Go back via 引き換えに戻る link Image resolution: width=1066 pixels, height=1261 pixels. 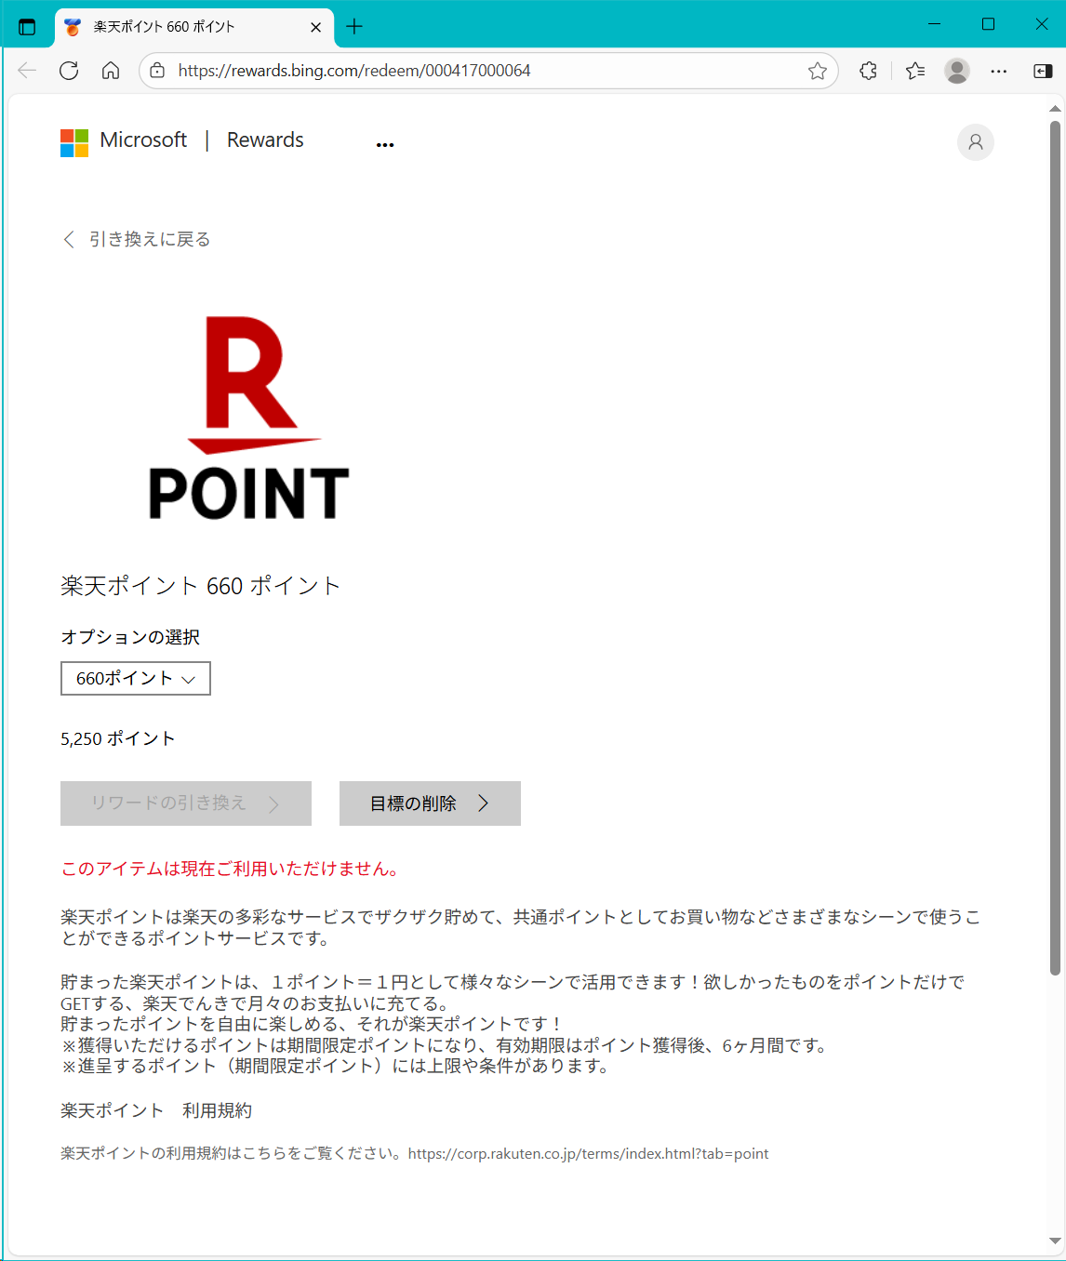[x=137, y=240]
